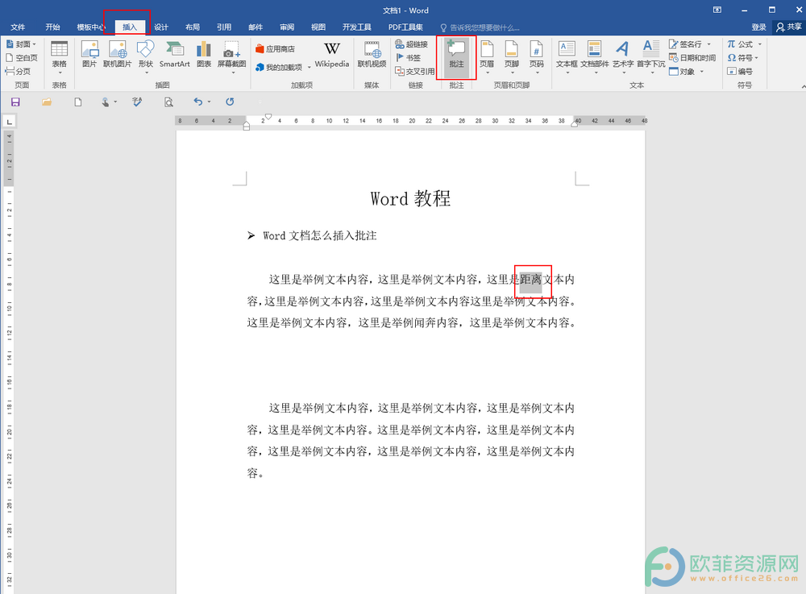Click the tab stop selector
The image size is (806, 594).
9,121
